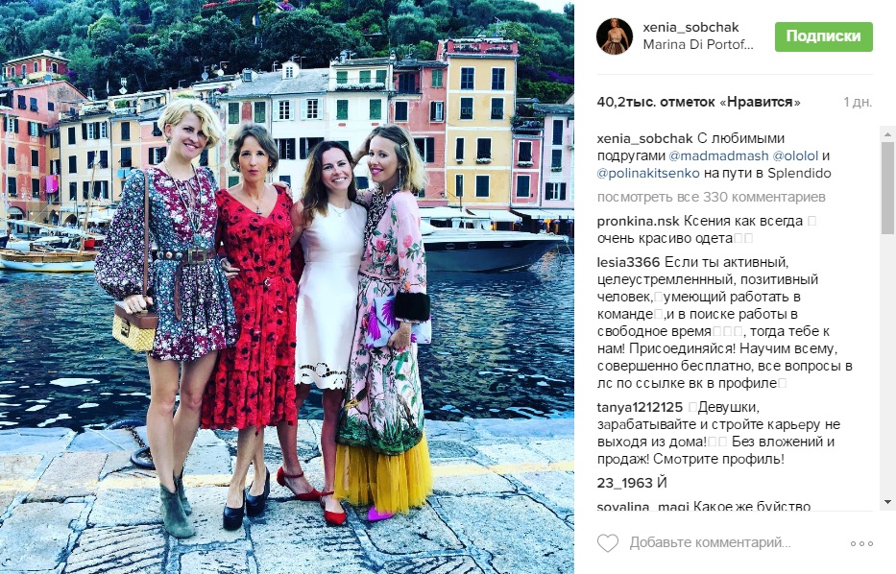Click the comments scrollbar thumb
Image resolution: width=896 pixels, height=574 pixels.
[x=887, y=187]
